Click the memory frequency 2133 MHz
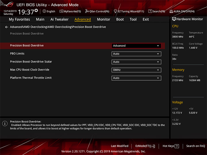 pos(178,80)
